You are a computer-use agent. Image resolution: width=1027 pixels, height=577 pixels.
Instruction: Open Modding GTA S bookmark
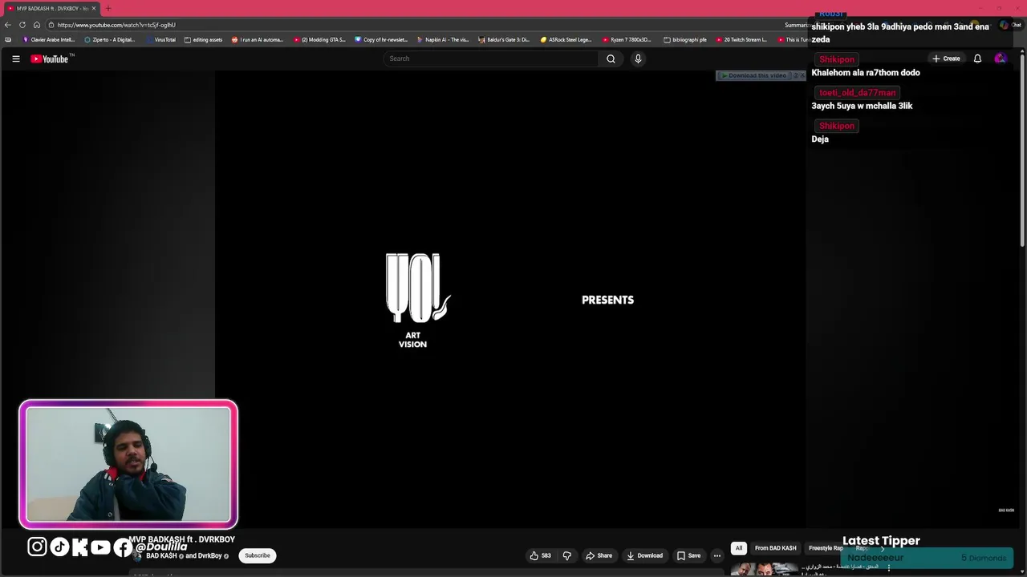(x=319, y=39)
